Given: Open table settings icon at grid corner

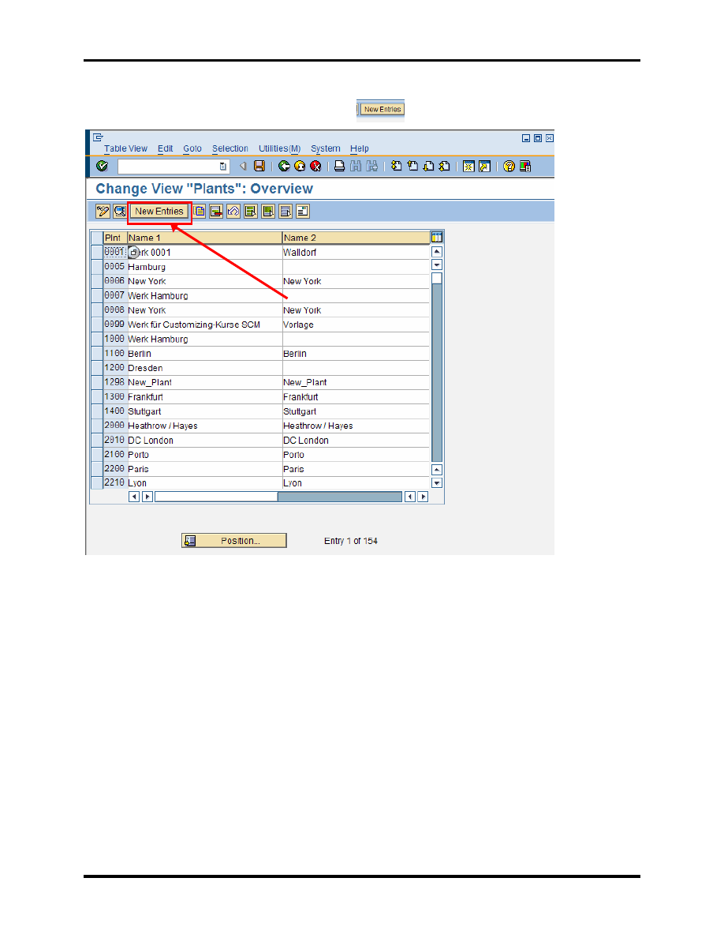Looking at the screenshot, I should pyautogui.click(x=436, y=238).
